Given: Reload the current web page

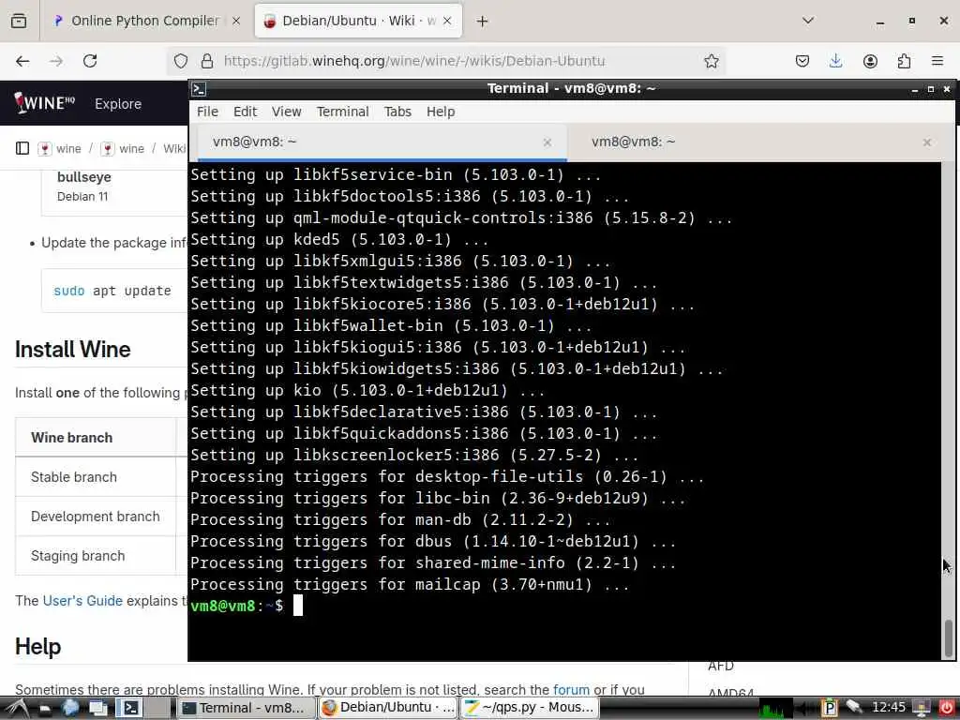Looking at the screenshot, I should 90,61.
